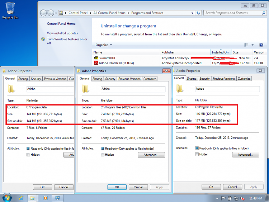Expand the address bar history dropdown
269x202 pixels.
[192, 13]
